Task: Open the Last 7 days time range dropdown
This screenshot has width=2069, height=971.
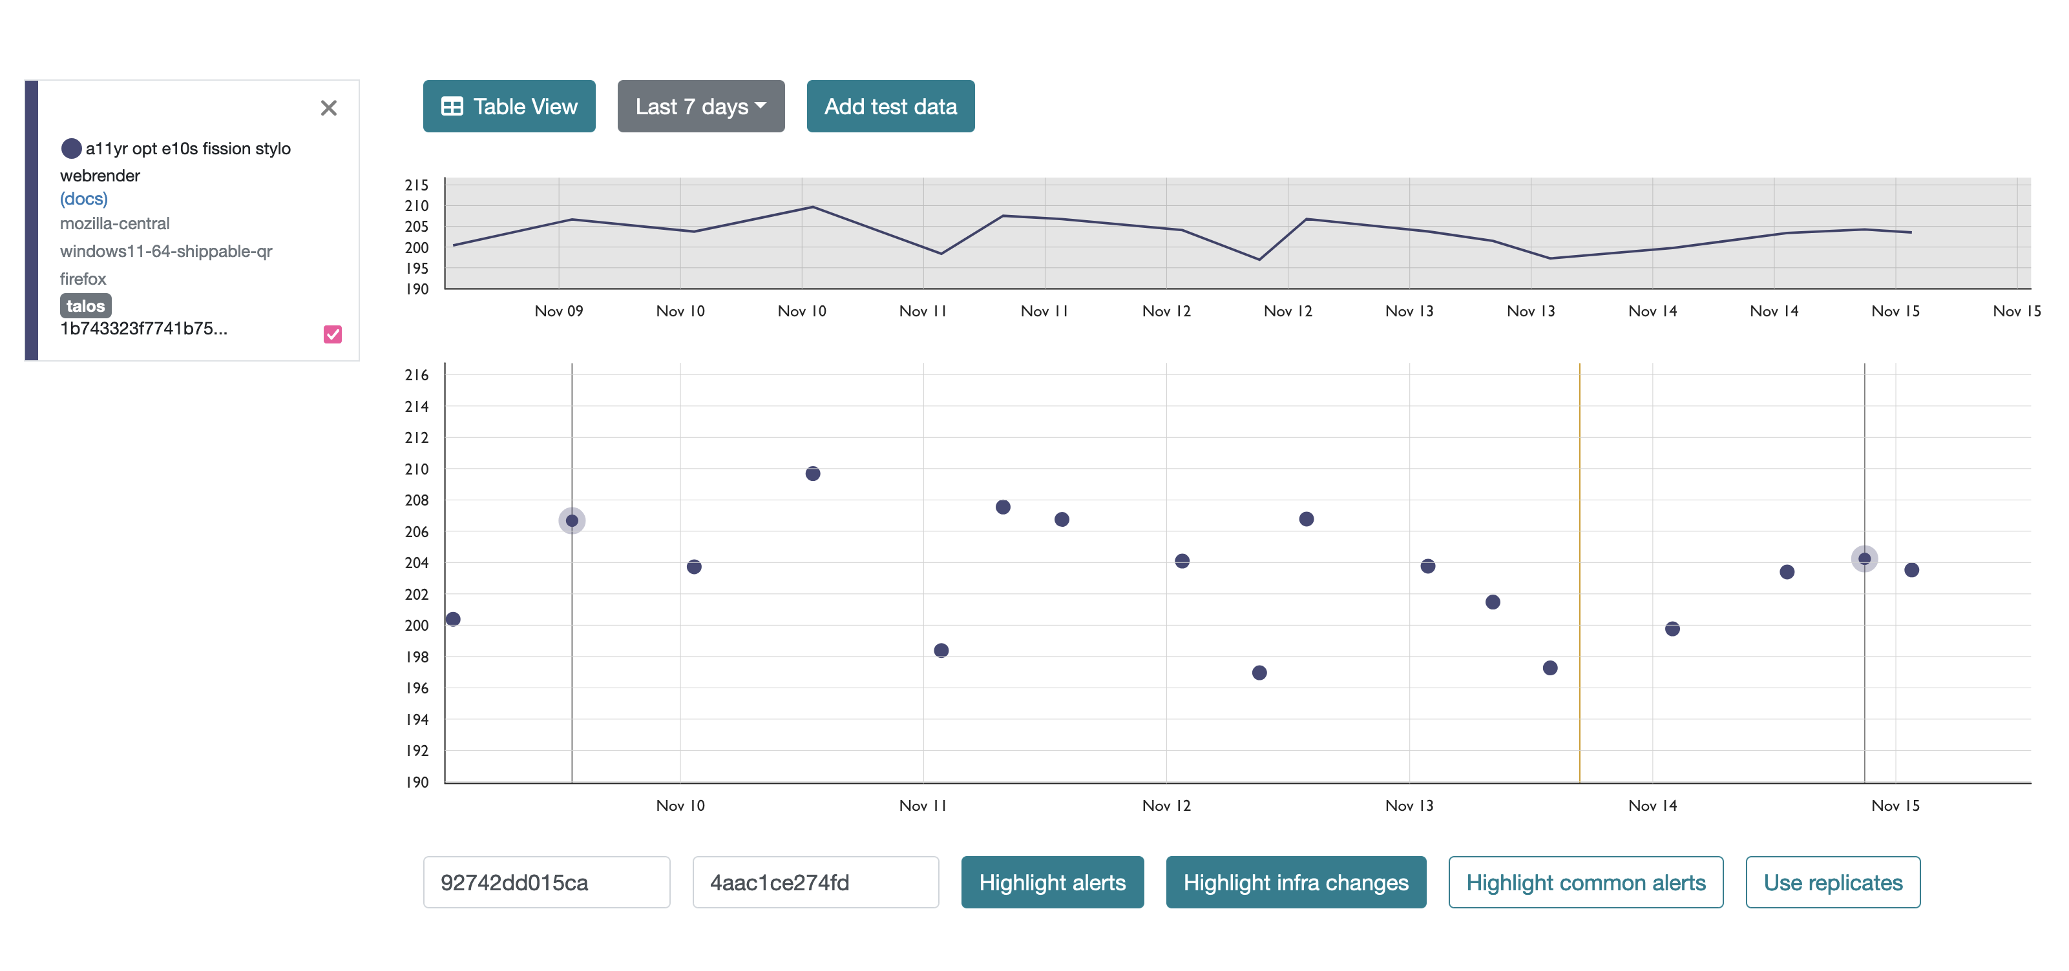Action: coord(700,106)
